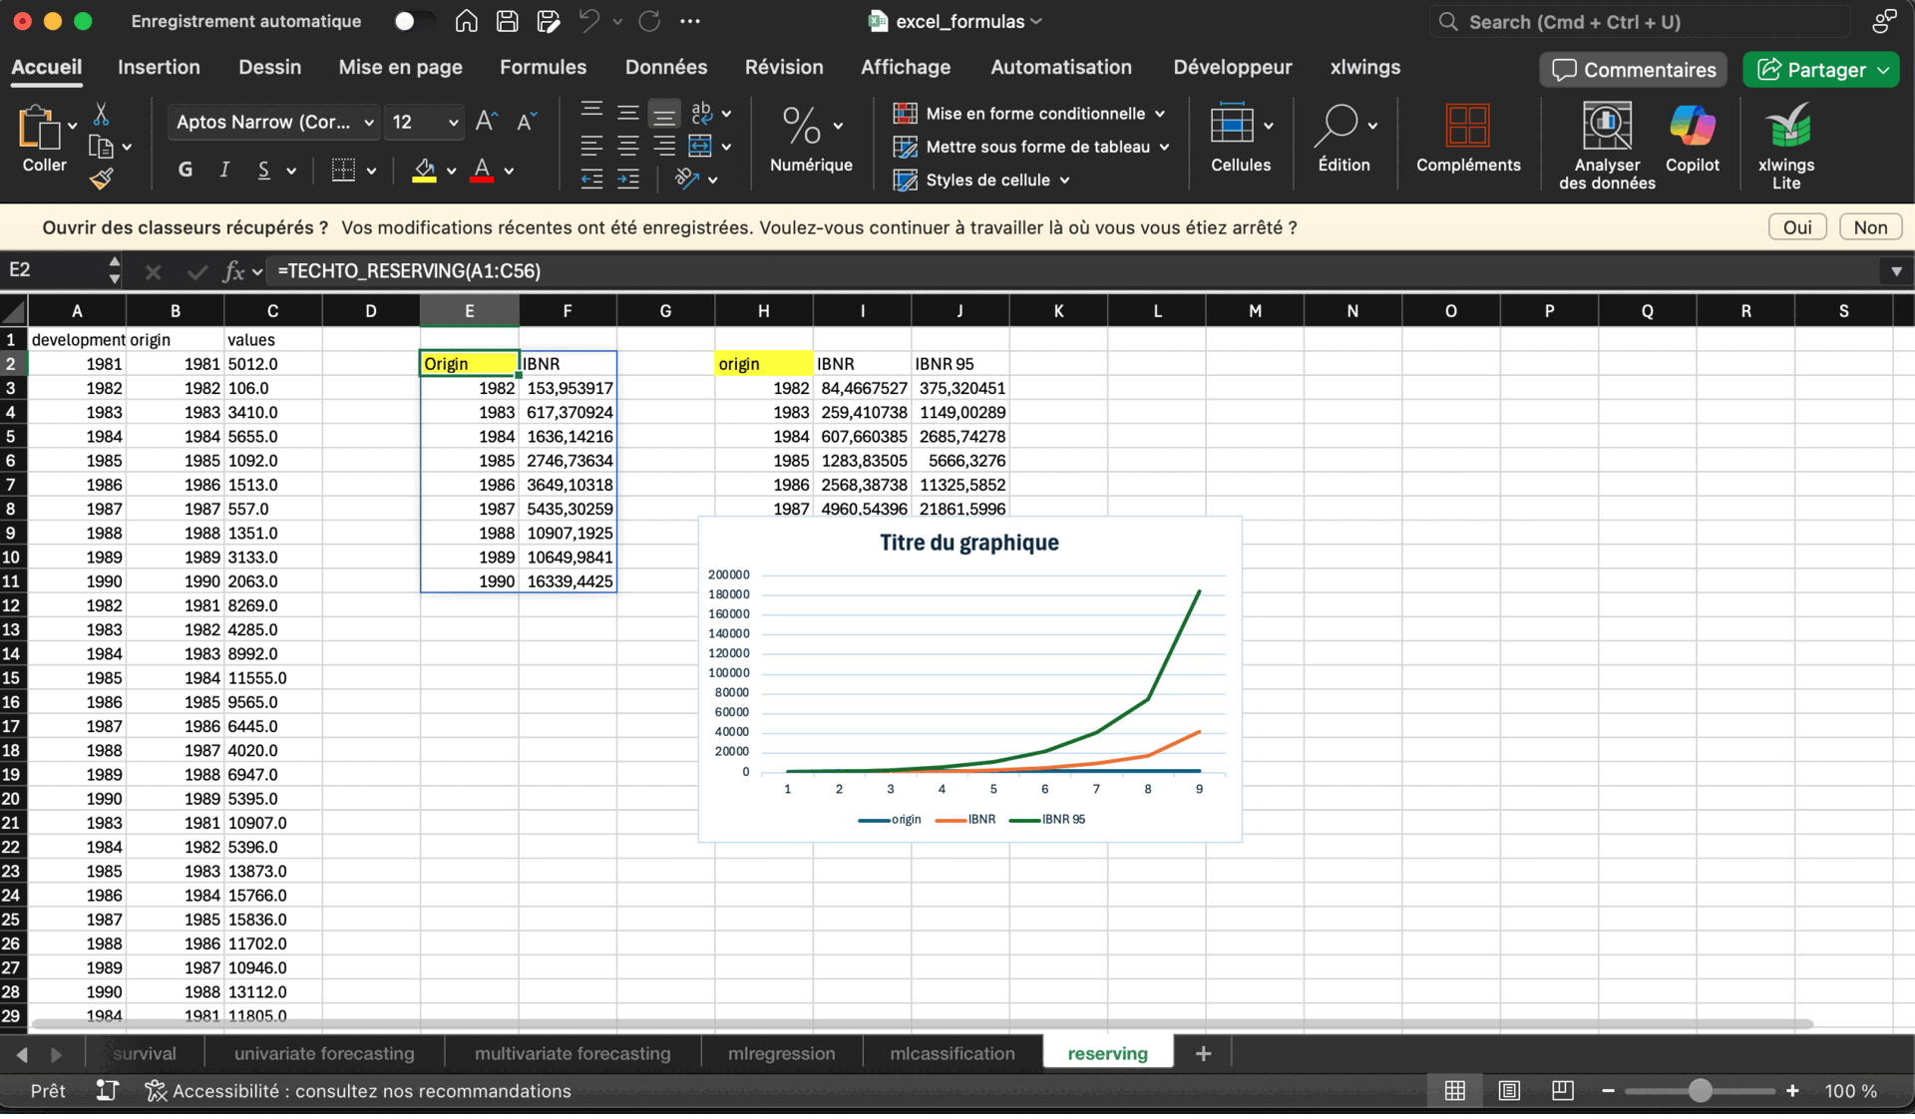Toggle bottom vertical alignment icon
The height and width of the screenshot is (1119, 1915).
coord(664,114)
